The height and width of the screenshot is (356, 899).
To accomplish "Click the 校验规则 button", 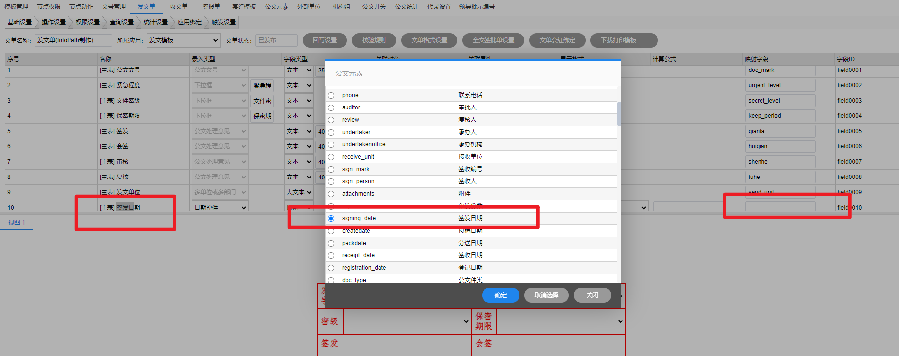I will pyautogui.click(x=374, y=40).
